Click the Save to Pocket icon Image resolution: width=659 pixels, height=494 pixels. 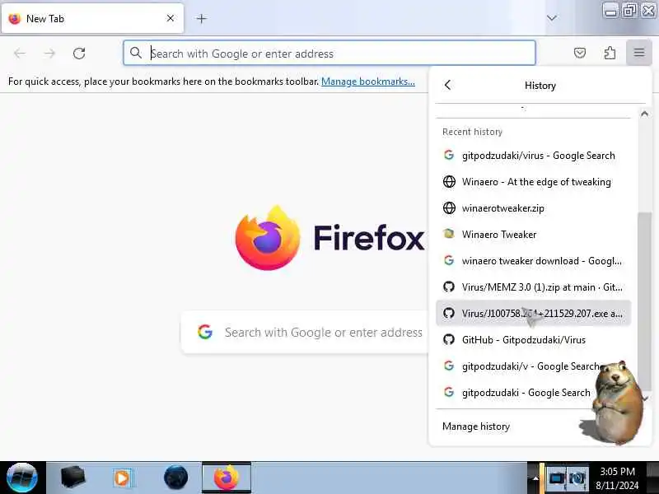tap(580, 53)
